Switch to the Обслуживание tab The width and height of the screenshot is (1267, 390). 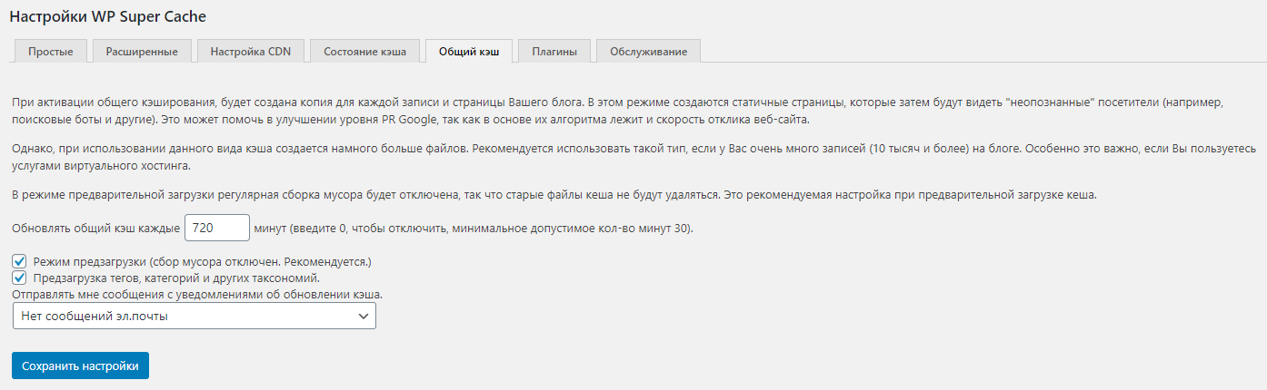click(x=648, y=52)
